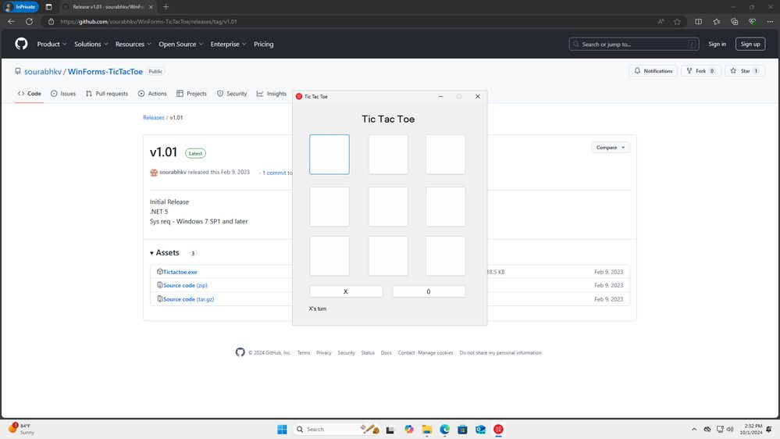Click the Search or jump to field

[x=634, y=45]
